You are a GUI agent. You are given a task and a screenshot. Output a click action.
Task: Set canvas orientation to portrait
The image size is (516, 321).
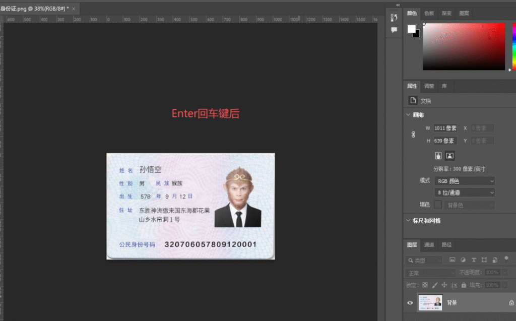pos(438,156)
